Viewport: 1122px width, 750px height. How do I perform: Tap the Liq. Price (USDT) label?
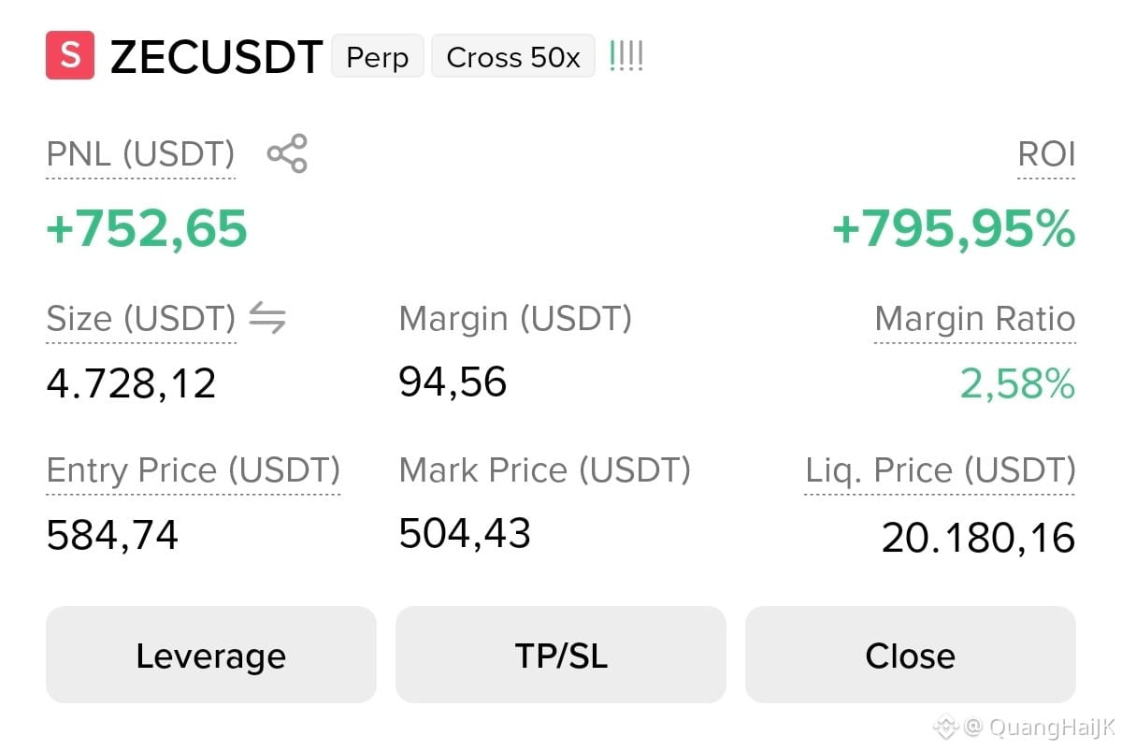(941, 470)
